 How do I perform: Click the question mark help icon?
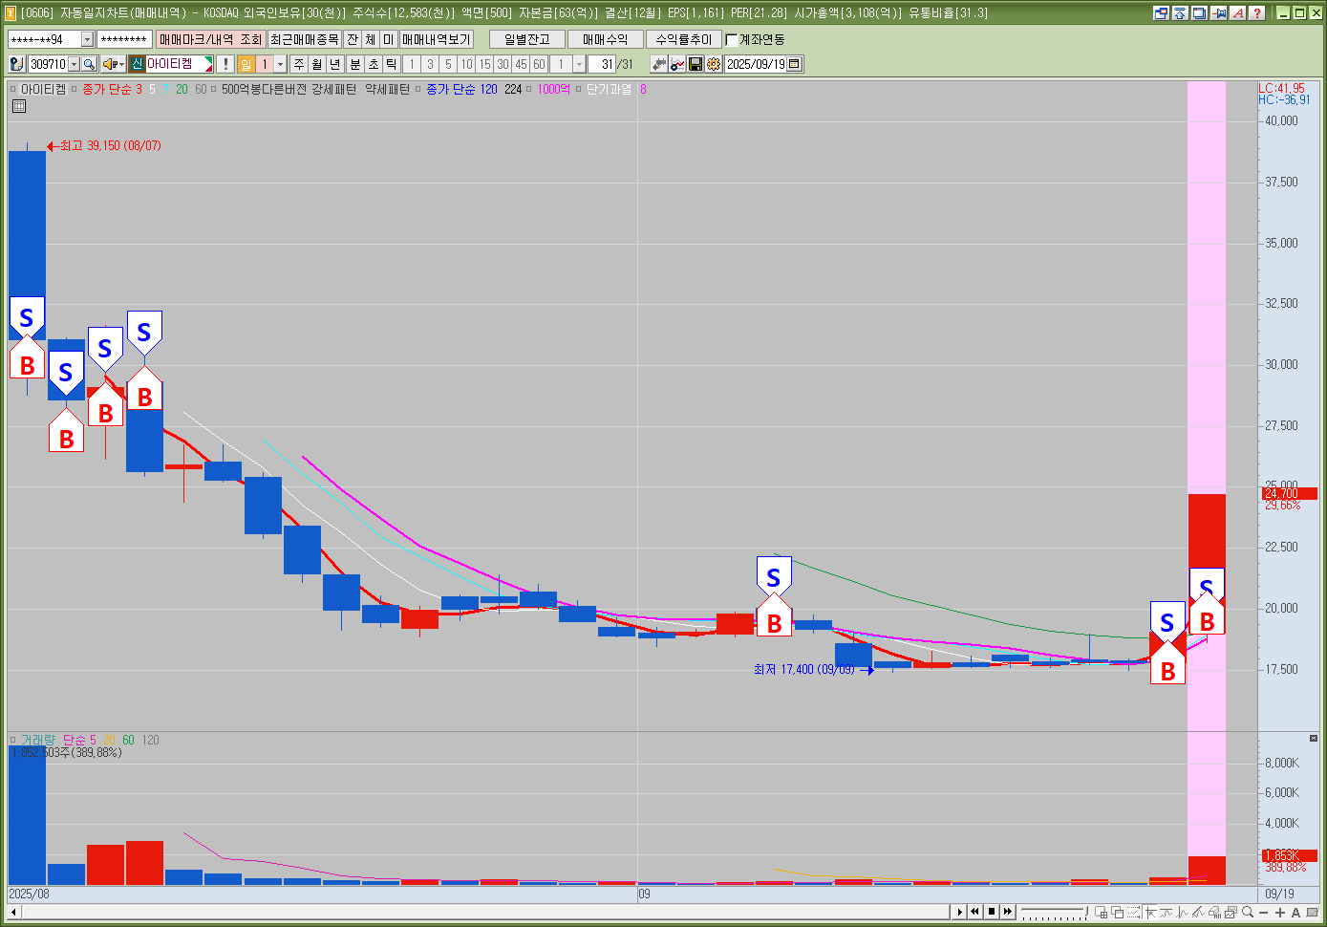(x=1257, y=12)
